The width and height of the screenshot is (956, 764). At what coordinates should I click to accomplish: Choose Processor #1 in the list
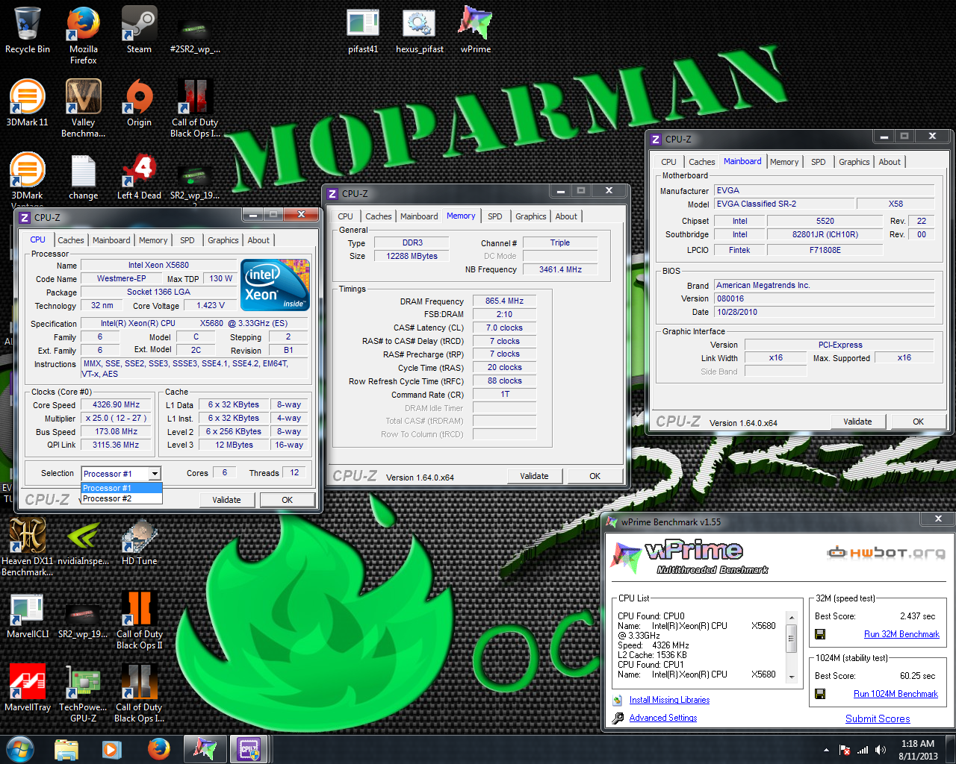[x=122, y=488]
